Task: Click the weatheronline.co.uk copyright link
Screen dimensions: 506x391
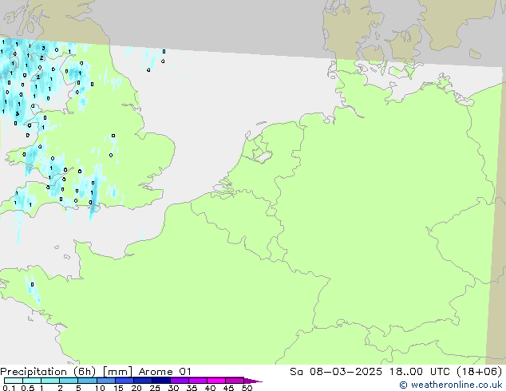Action: tap(453, 385)
